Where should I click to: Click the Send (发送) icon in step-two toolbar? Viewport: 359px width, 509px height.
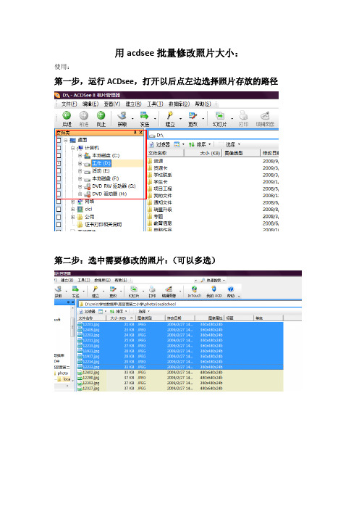tap(75, 289)
